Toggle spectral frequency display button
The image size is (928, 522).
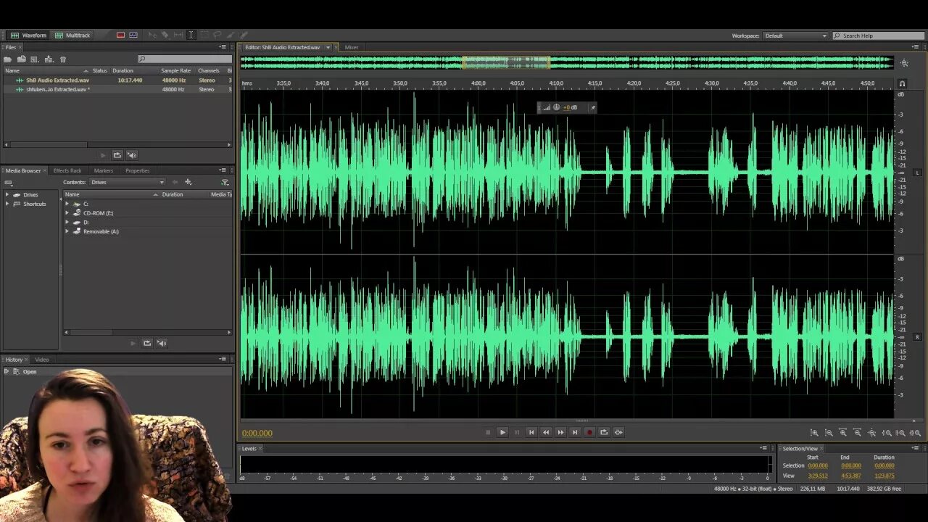coord(120,35)
